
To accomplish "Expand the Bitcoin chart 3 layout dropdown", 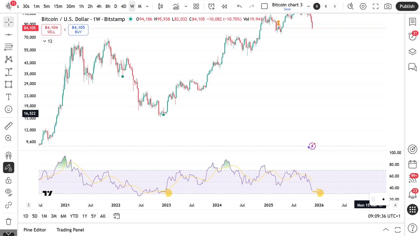I will [x=309, y=6].
